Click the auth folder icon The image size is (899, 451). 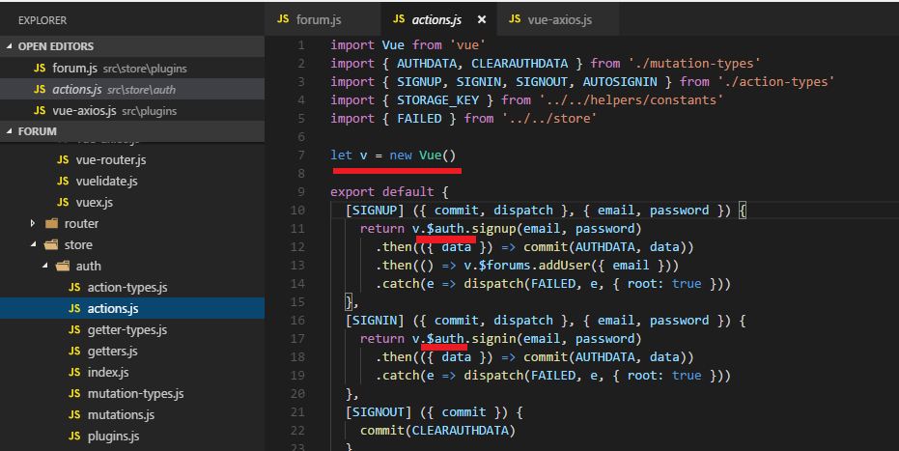[63, 266]
